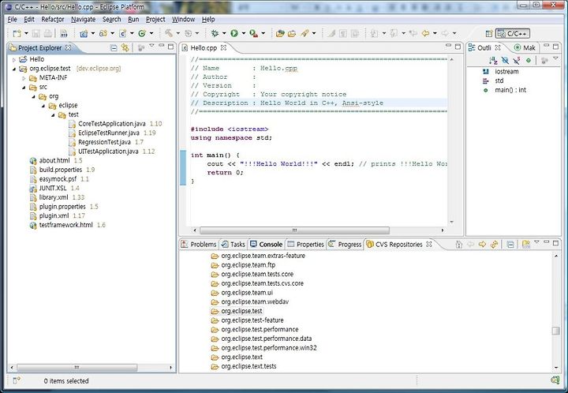Toggle Hide Non-Public Members in Outline
568x393 pixels.
point(529,61)
